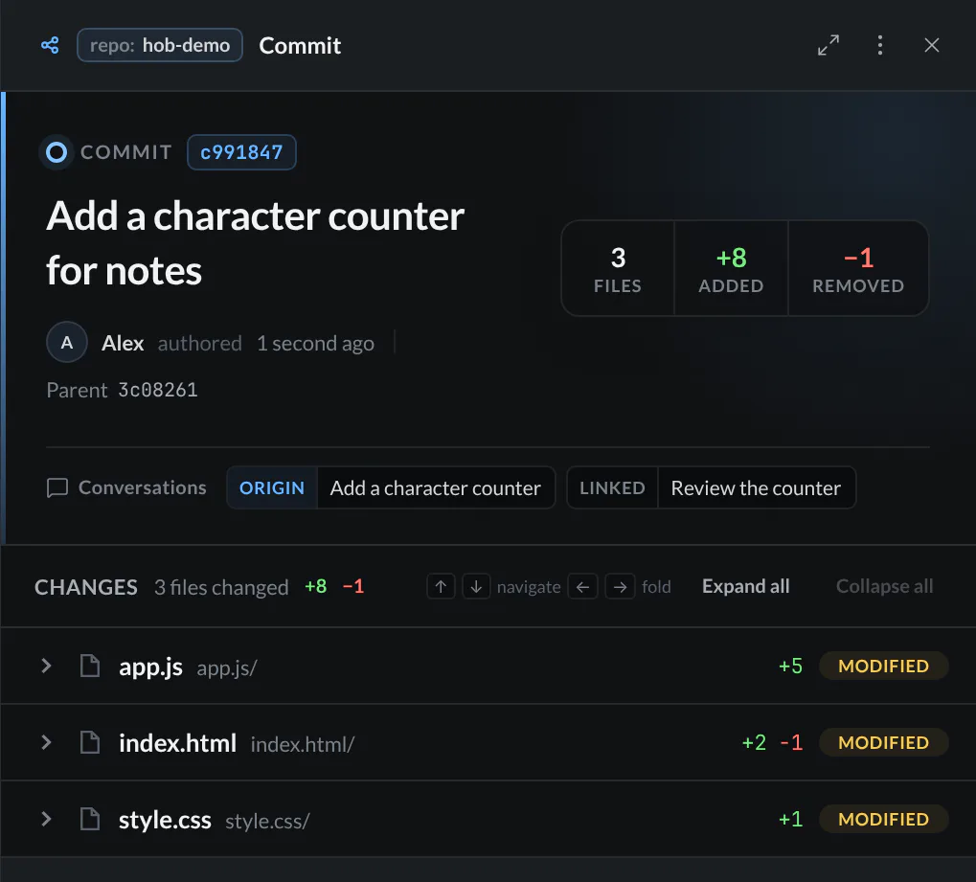
Task: Open origin conversation Add a character counter
Action: click(x=391, y=488)
